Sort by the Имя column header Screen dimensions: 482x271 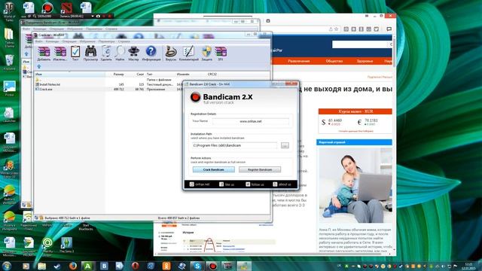coord(69,74)
